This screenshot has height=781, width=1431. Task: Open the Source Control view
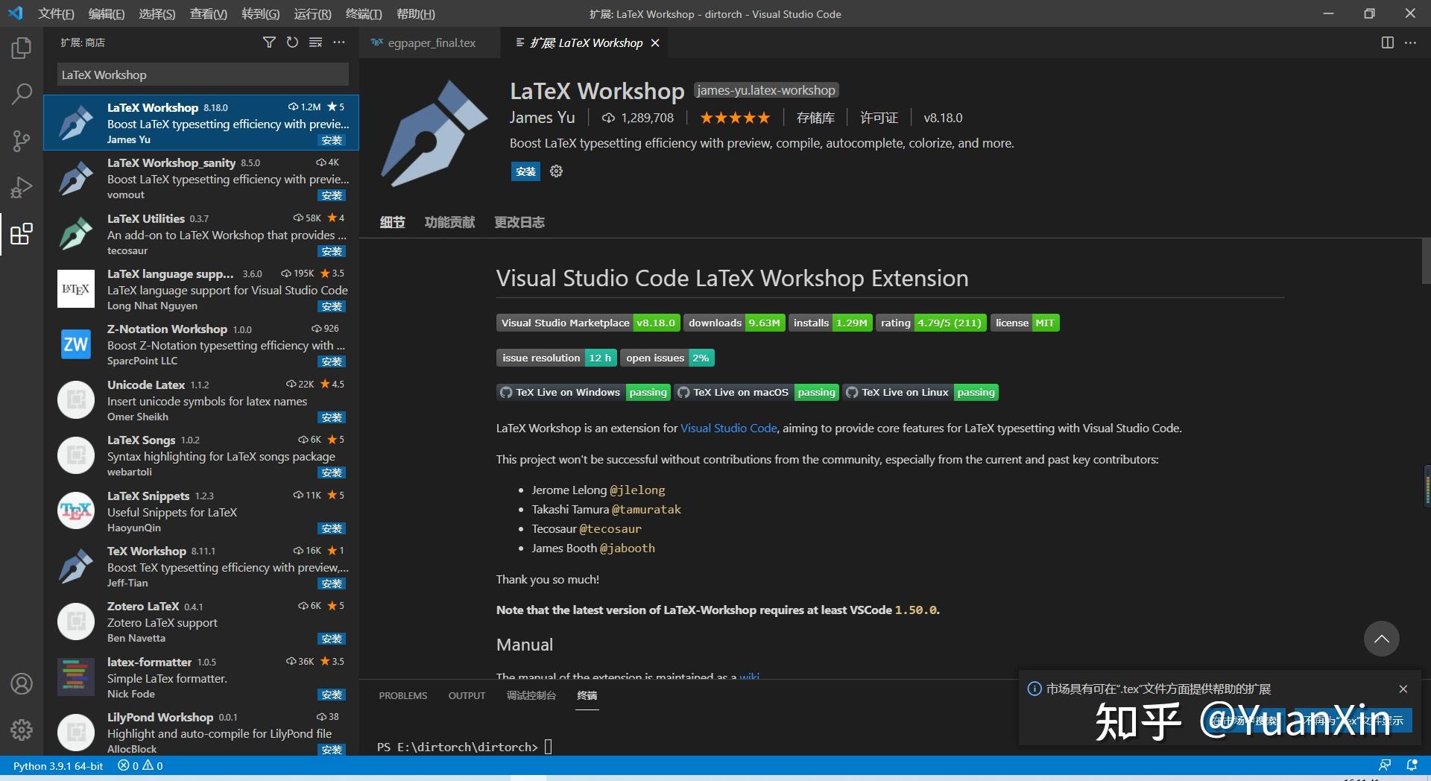pos(21,141)
